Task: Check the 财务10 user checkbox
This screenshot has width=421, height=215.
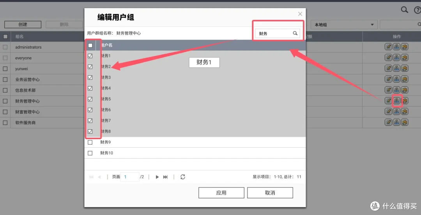Action: click(x=90, y=153)
